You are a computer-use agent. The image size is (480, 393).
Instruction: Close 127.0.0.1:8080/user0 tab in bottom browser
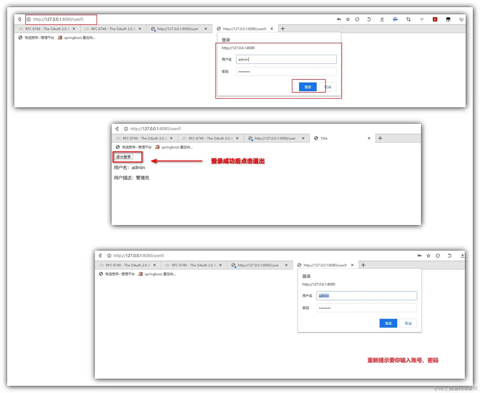[x=352, y=265]
